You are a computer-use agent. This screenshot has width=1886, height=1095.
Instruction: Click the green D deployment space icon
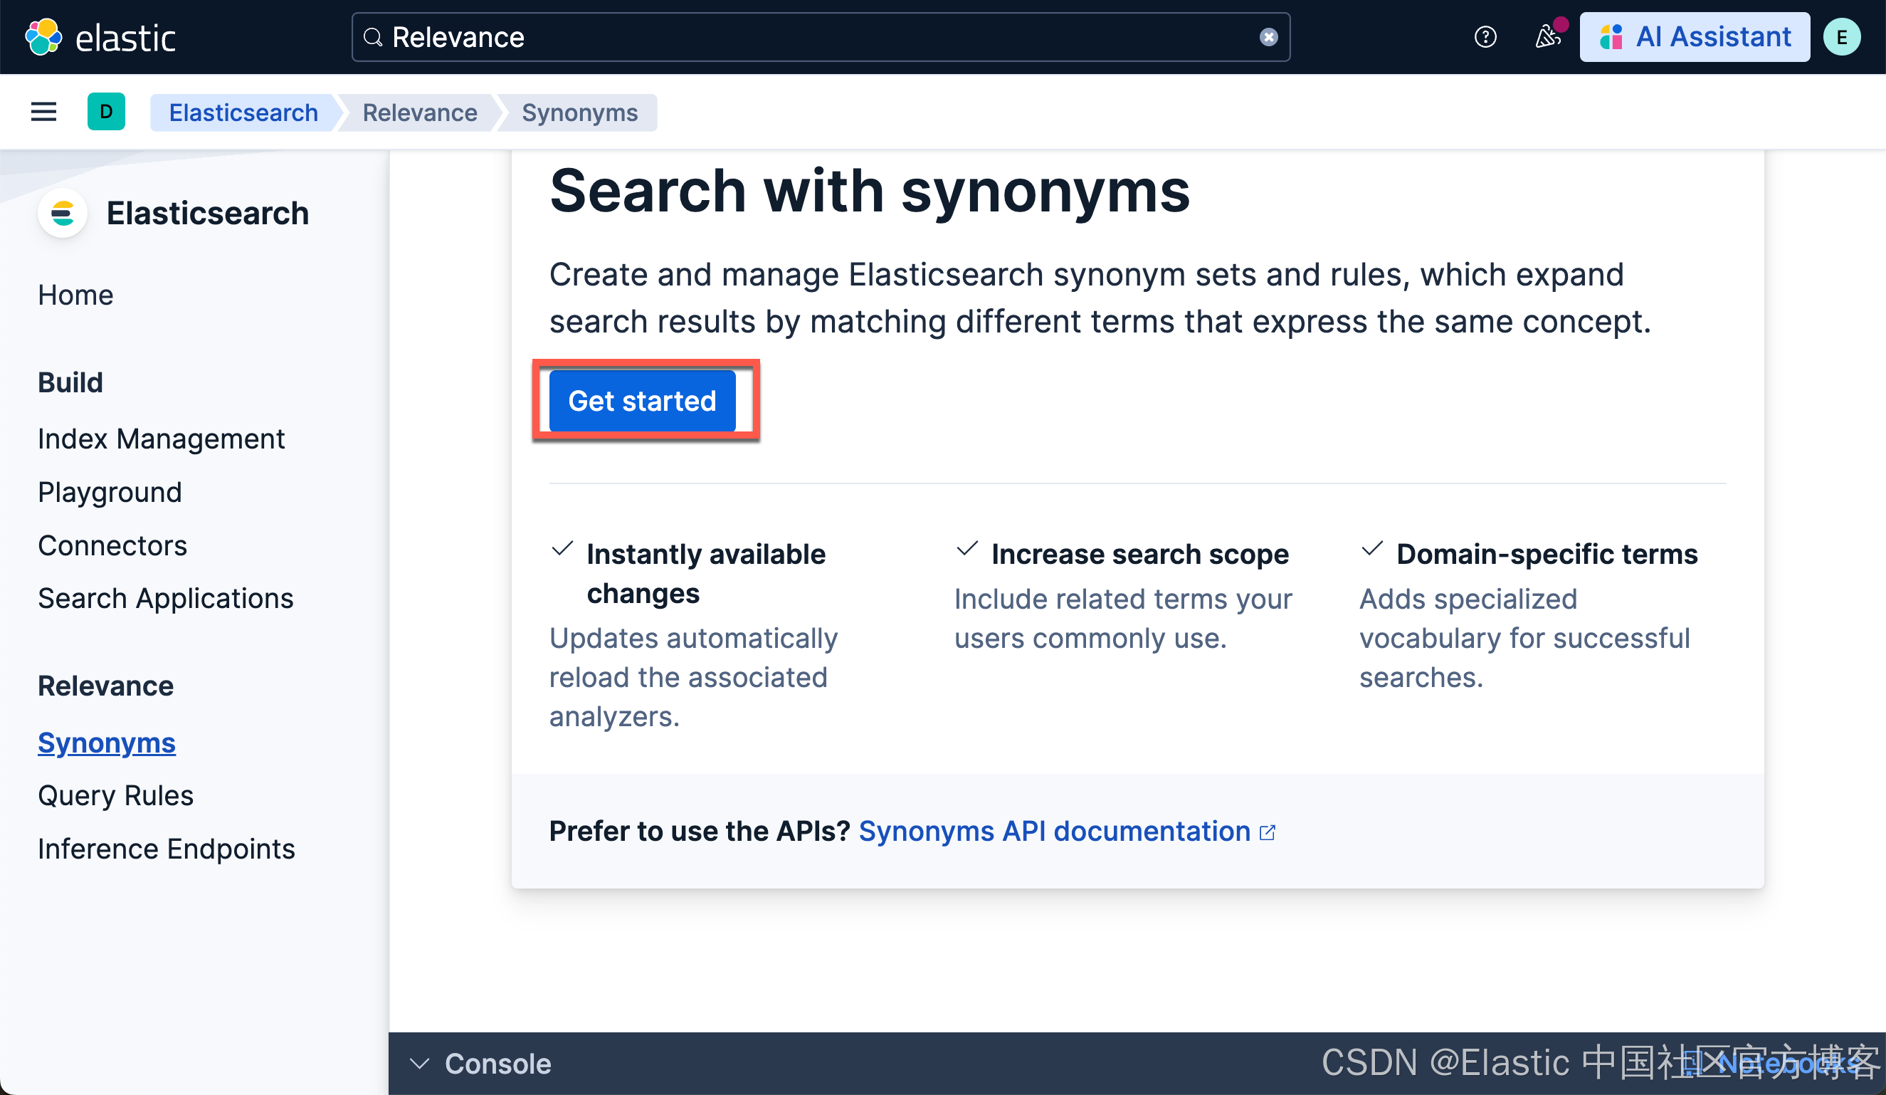(106, 112)
